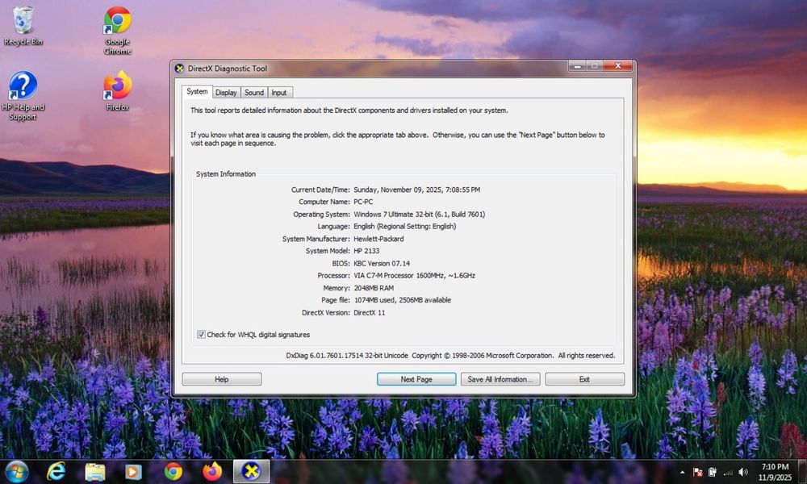Click the System Manufacturer: label

[316, 239]
